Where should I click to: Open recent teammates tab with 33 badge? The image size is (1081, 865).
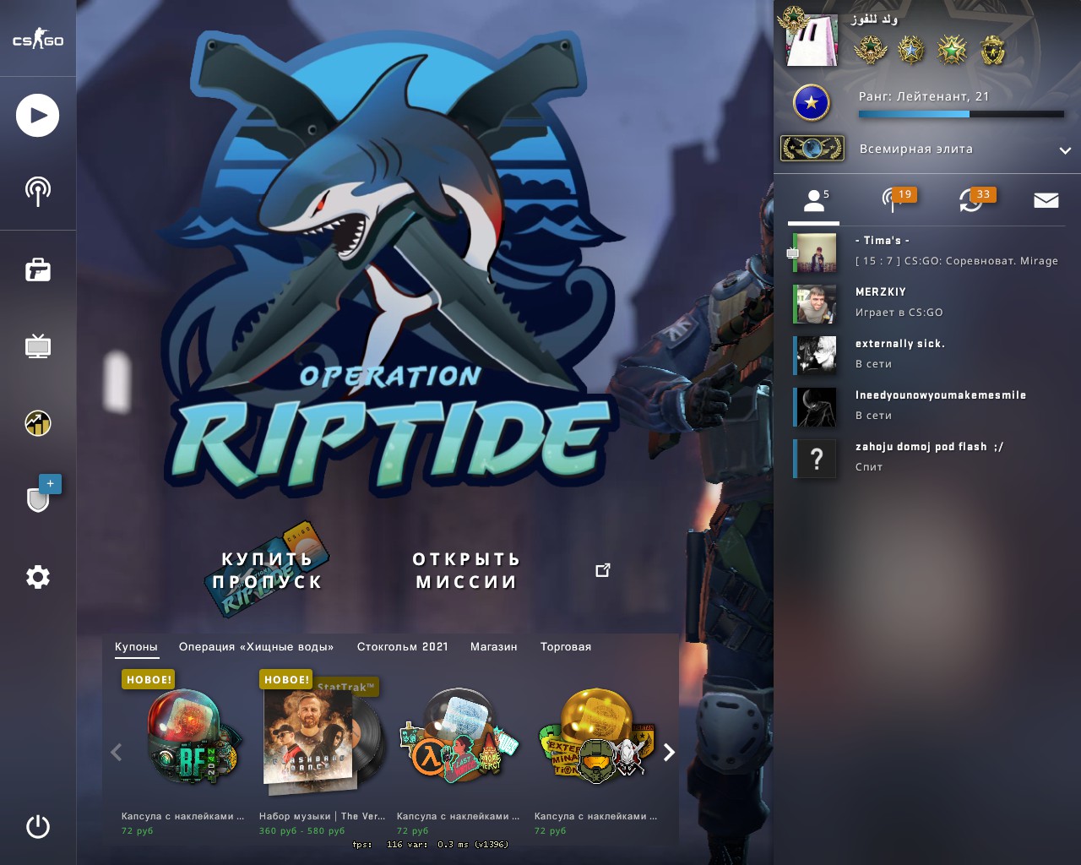click(976, 199)
